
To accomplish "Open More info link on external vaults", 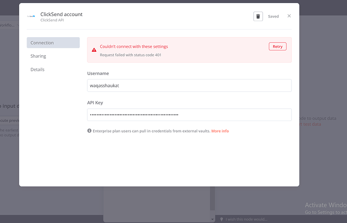I will tap(220, 131).
